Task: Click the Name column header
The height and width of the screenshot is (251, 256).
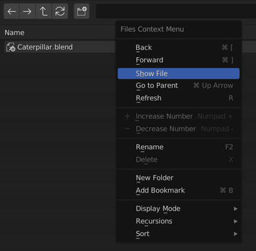Action: click(14, 33)
